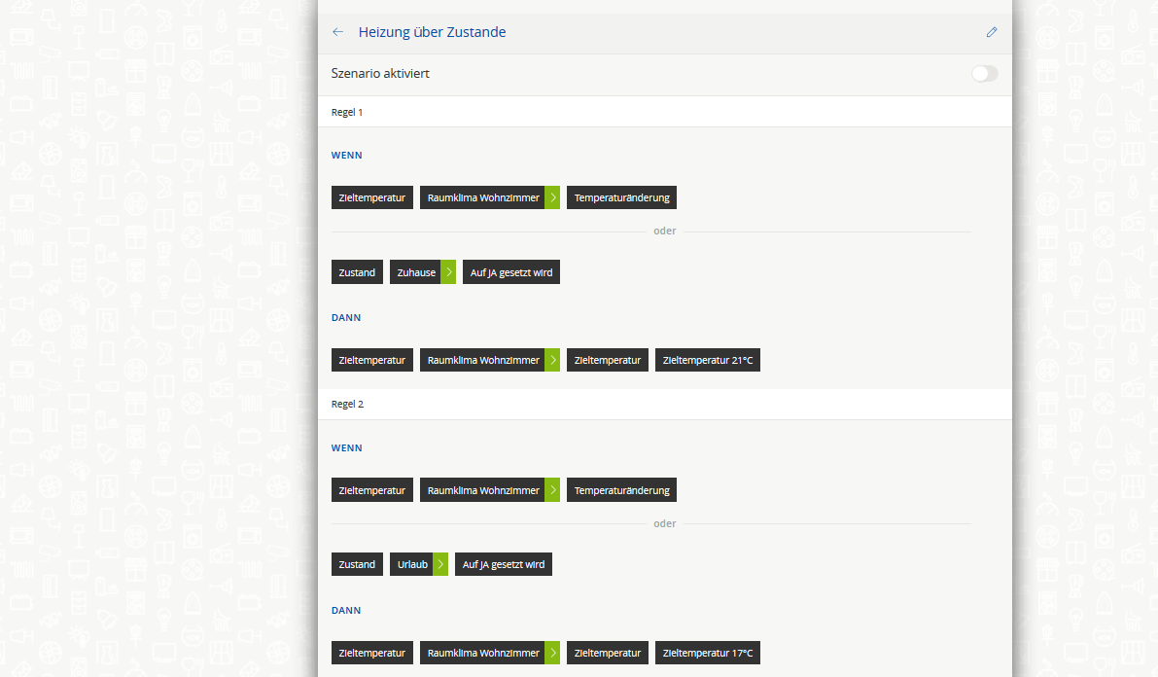This screenshot has width=1158, height=677.
Task: Select the Urlaub state chip
Action: [412, 564]
